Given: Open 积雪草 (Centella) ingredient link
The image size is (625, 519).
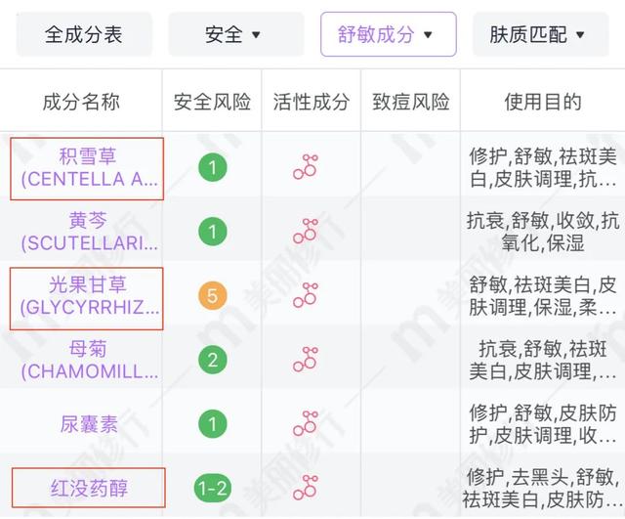Looking at the screenshot, I should pos(87,167).
